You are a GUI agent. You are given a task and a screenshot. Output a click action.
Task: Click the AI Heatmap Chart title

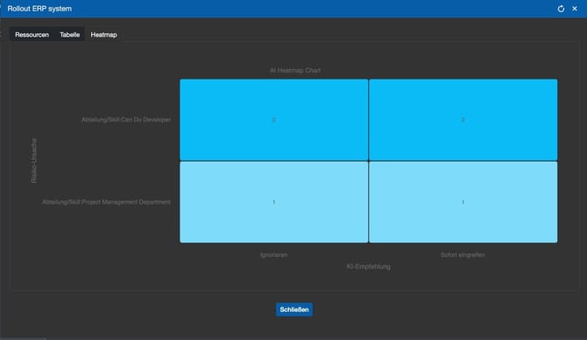coord(295,70)
